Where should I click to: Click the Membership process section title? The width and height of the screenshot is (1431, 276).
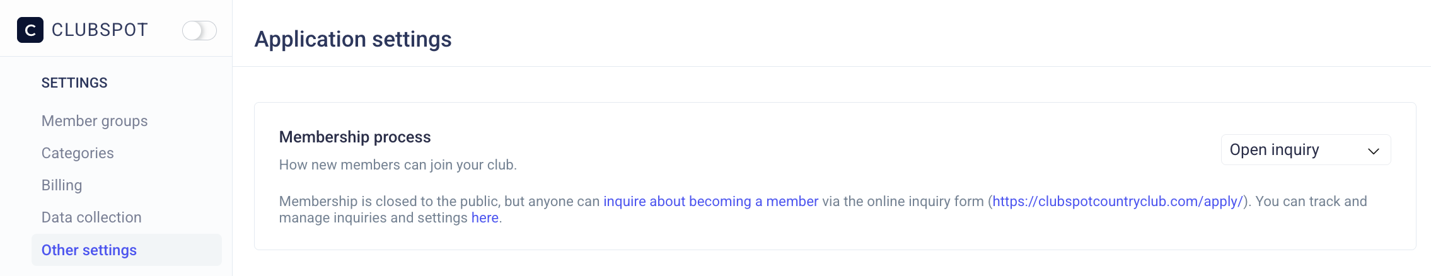pos(355,137)
